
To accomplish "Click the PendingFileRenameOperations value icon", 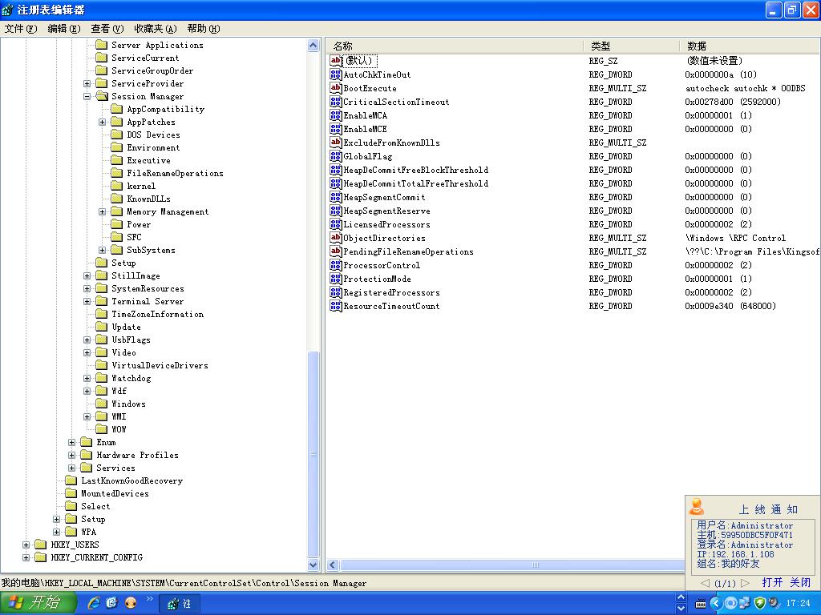I will [336, 251].
